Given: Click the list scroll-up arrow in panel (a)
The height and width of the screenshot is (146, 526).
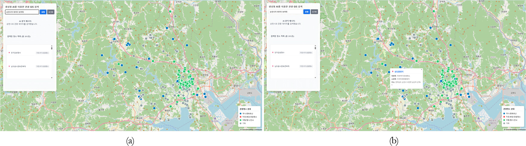Looking at the screenshot, I should pos(52,46).
